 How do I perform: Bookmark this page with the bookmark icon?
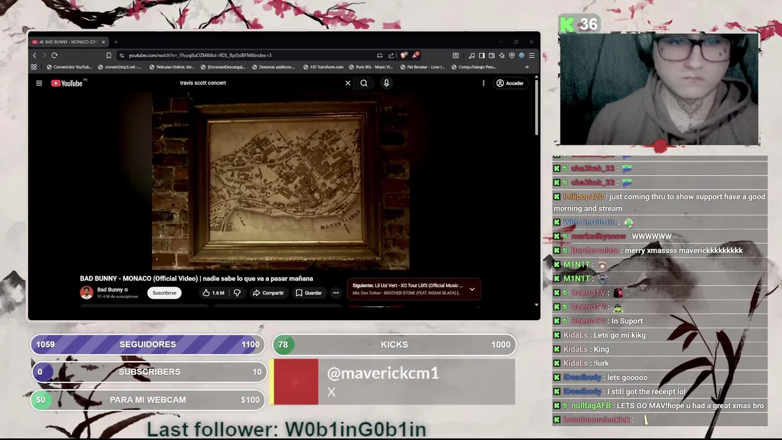coord(109,56)
